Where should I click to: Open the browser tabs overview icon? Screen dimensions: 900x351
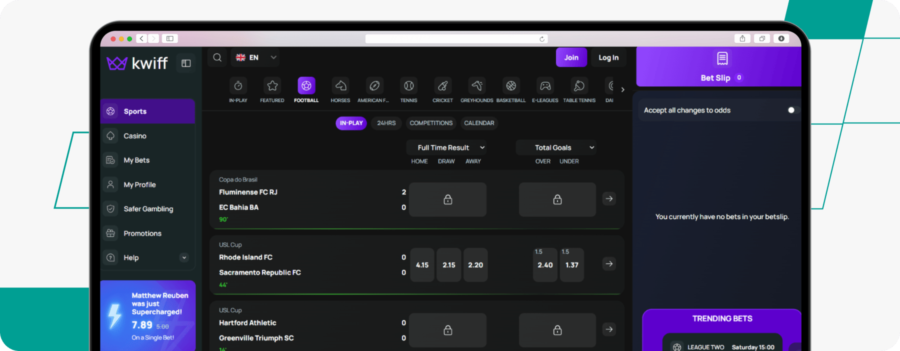[762, 38]
